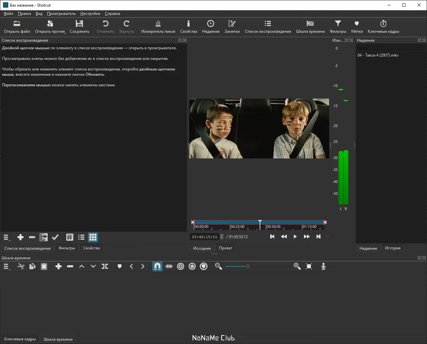427x344 pixels.
Task: Open the timeline hamburger menu
Action: (x=6, y=266)
